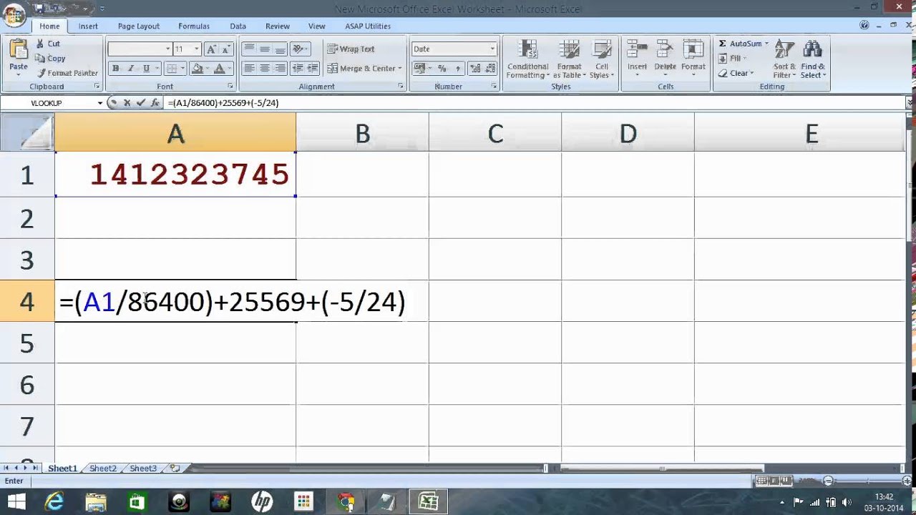This screenshot has width=916, height=515.
Task: Open Find & Select button
Action: (x=813, y=59)
